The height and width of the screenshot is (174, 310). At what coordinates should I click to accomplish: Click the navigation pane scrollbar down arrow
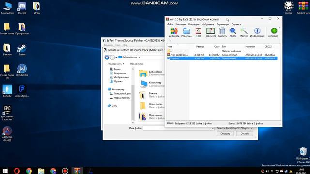(133, 122)
